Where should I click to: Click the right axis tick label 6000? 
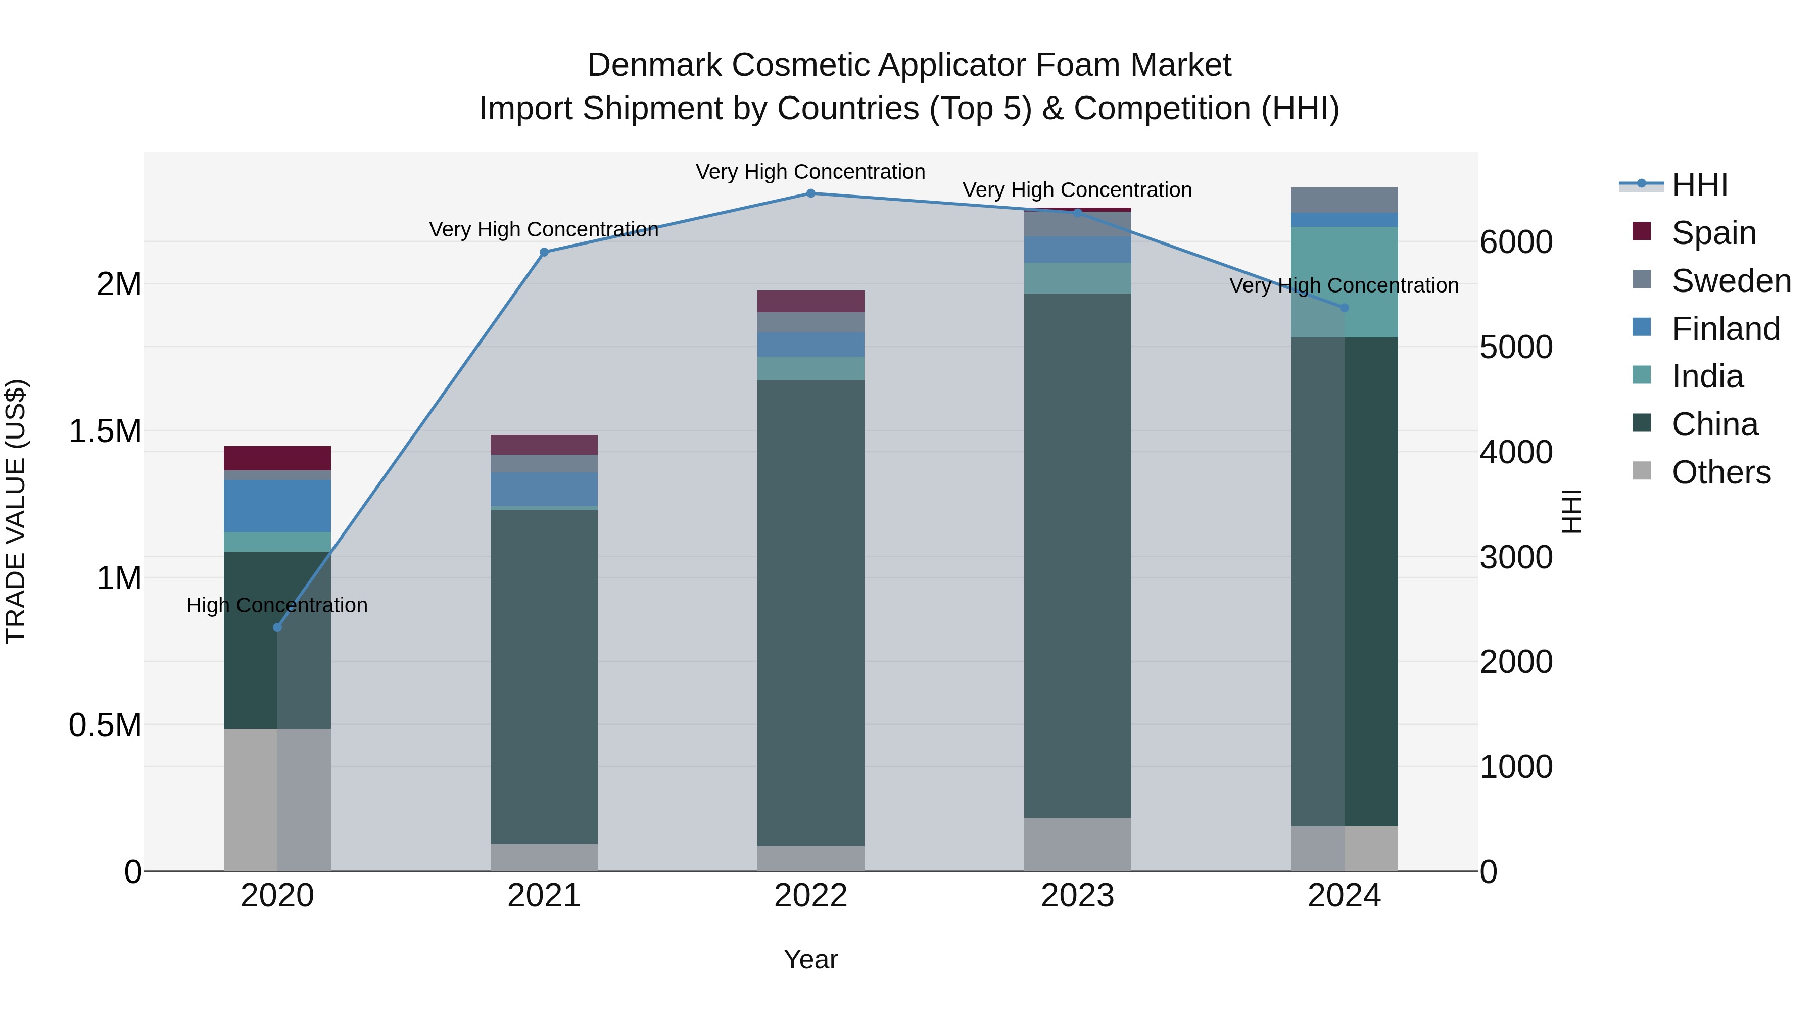point(1516,242)
